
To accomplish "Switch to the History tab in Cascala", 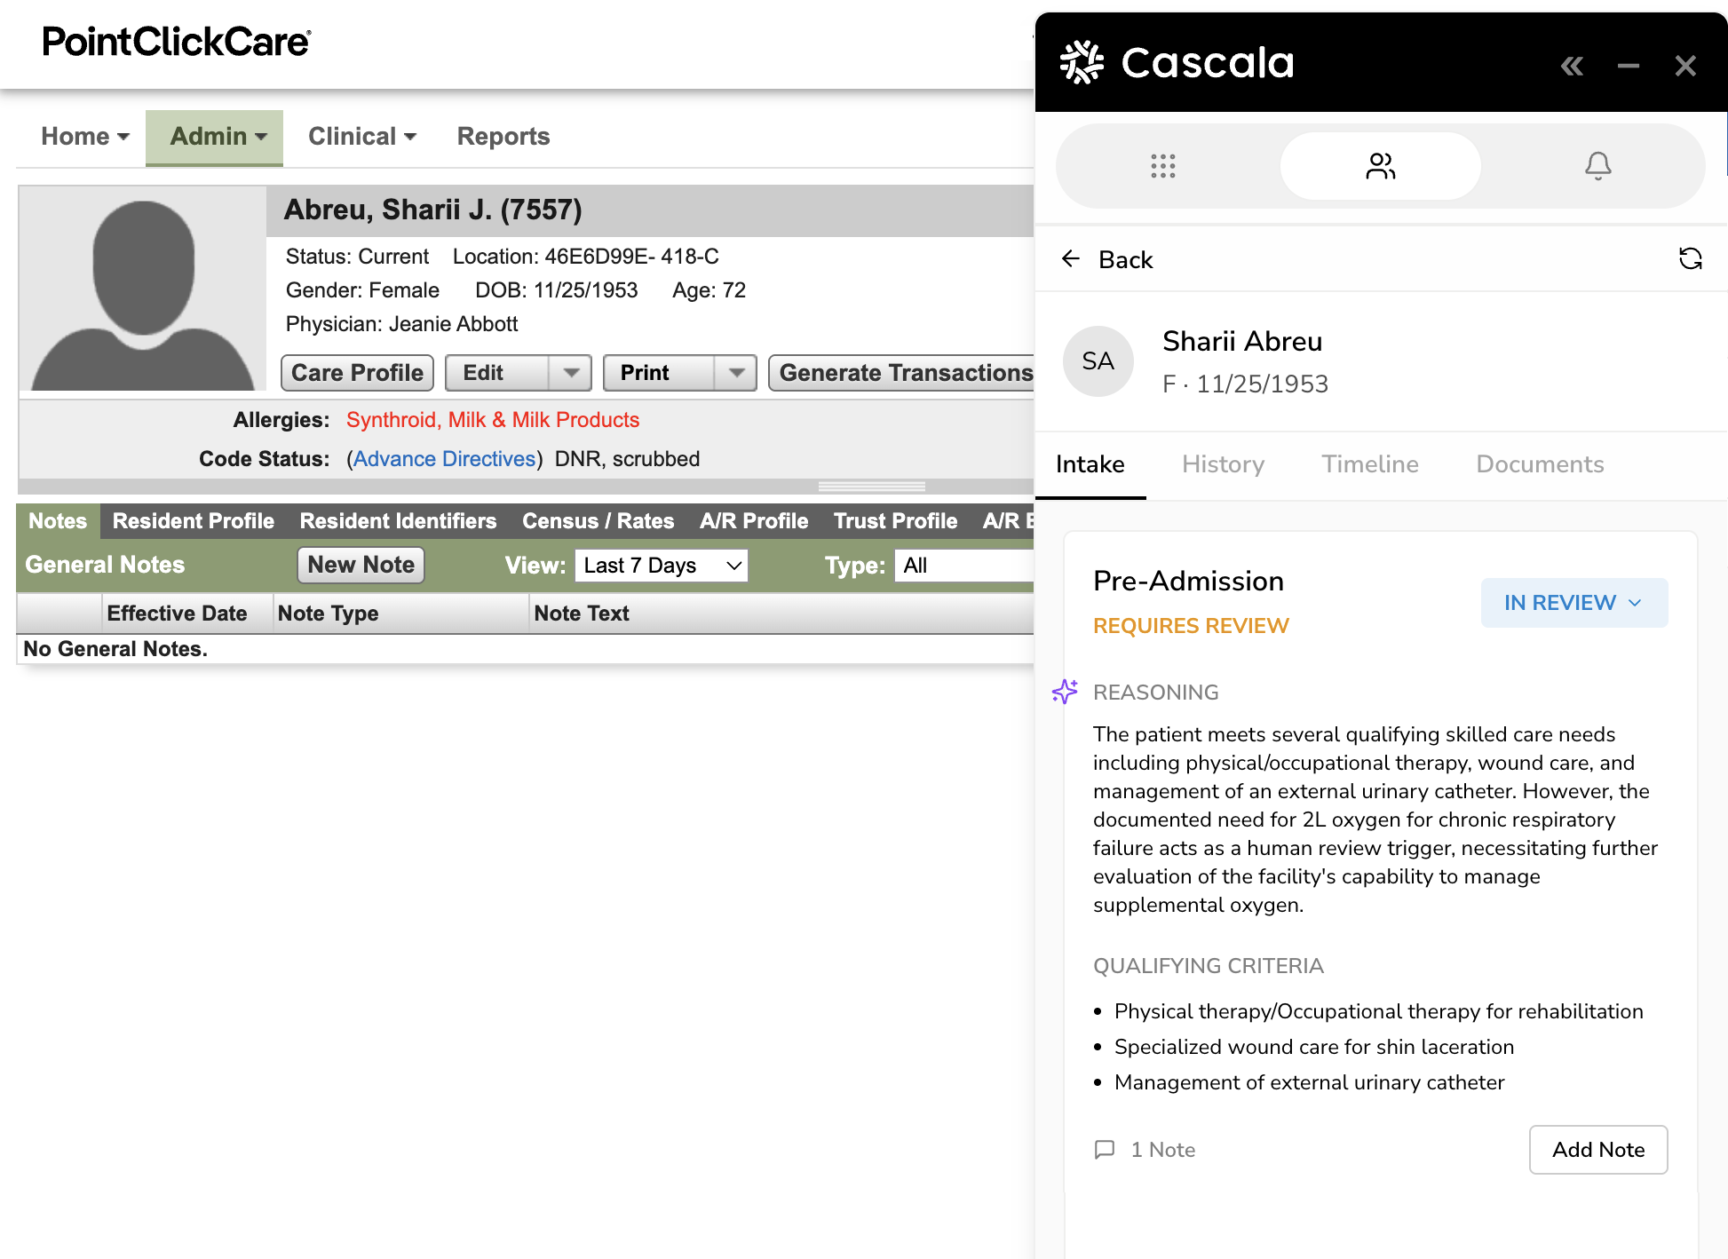I will coord(1223,464).
